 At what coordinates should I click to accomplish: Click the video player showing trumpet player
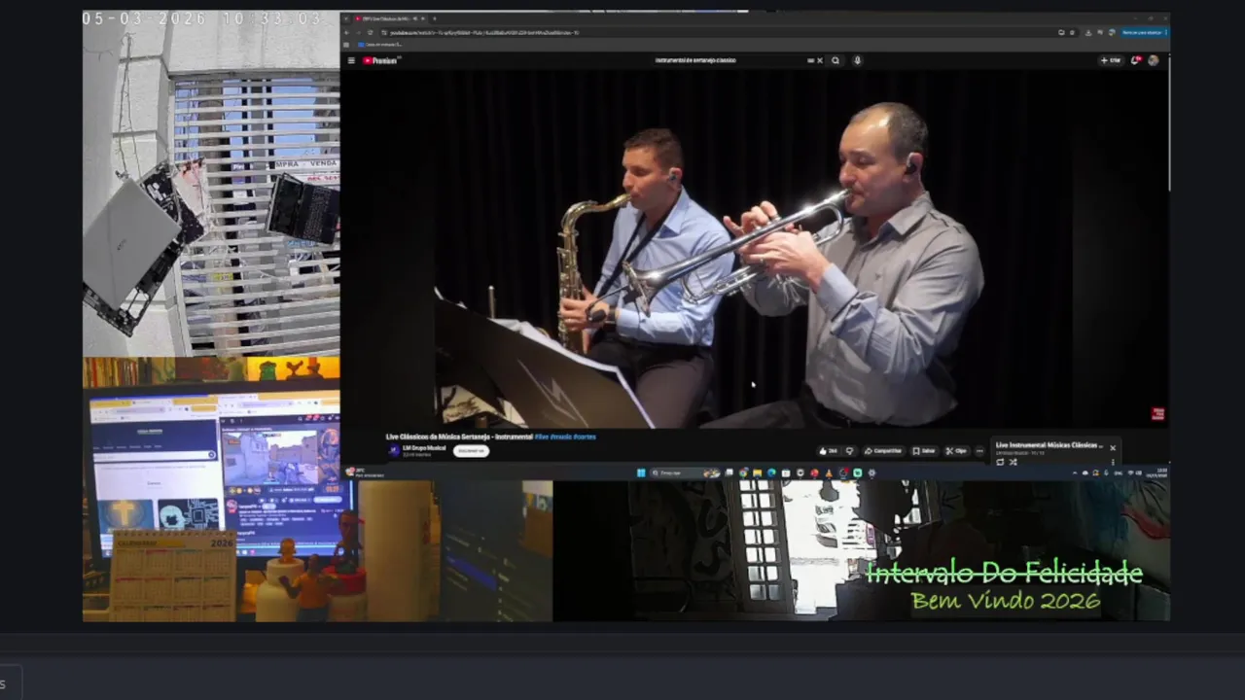click(x=755, y=248)
